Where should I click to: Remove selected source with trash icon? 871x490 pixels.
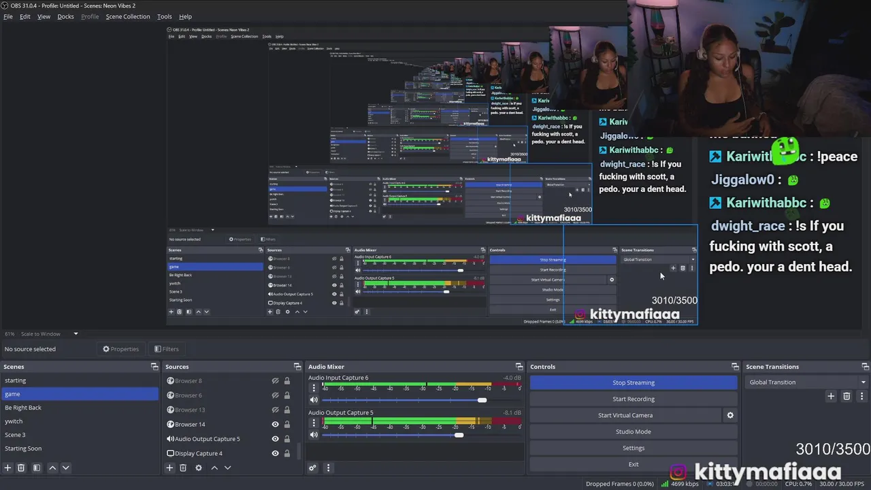183,468
